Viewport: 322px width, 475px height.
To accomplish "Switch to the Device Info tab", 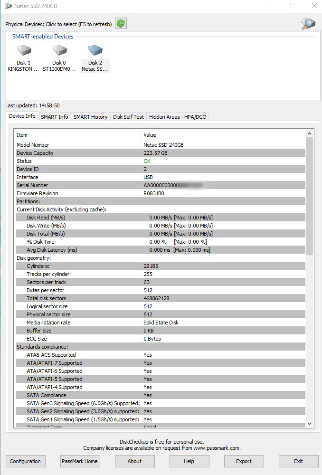I will coord(22,116).
